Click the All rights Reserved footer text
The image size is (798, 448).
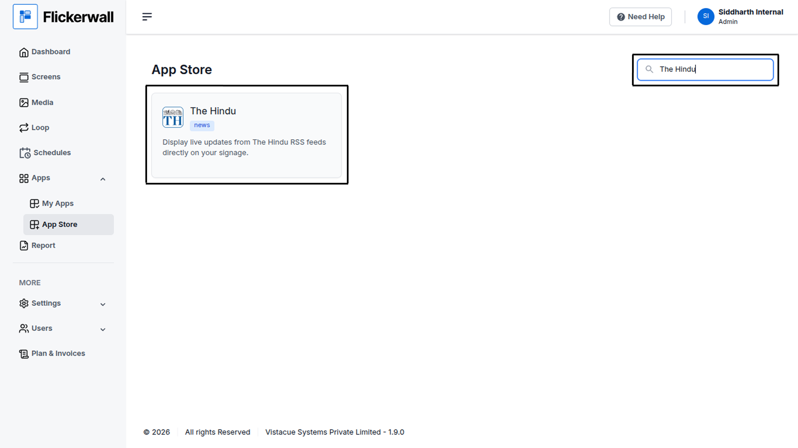(218, 432)
